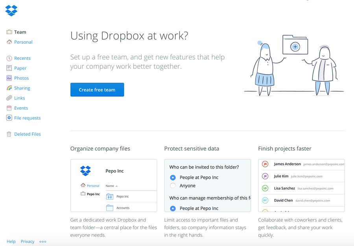Click james.anderson@pepoinc.com email text
Viewport: 354px width, 246px height.
324,164
